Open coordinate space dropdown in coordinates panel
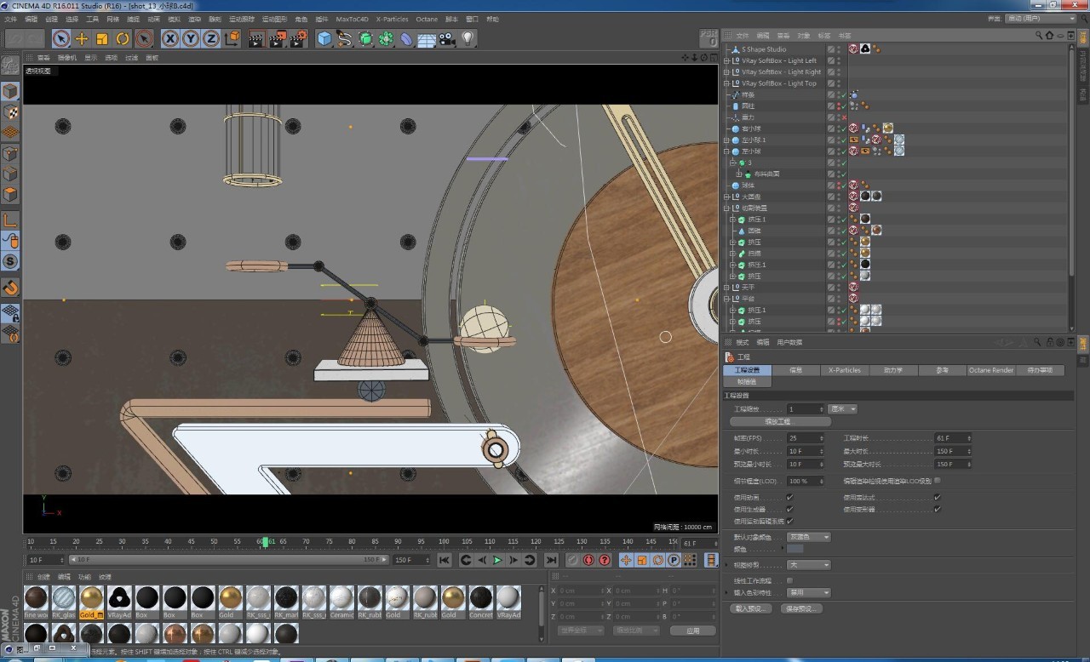The image size is (1090, 662). (x=582, y=631)
